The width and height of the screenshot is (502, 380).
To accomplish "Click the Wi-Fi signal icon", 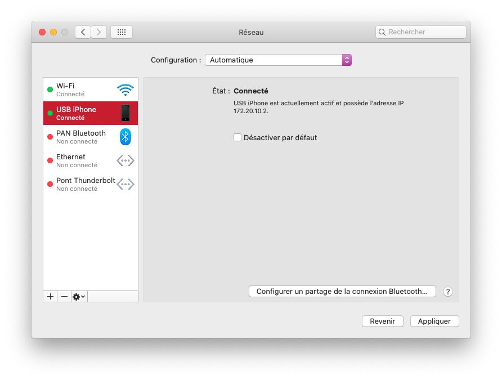I will (125, 90).
